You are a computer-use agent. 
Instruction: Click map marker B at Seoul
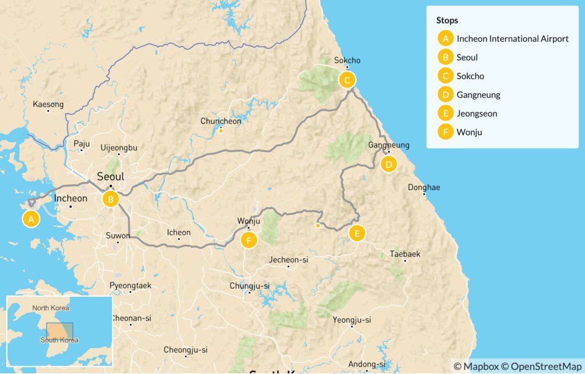pyautogui.click(x=110, y=199)
